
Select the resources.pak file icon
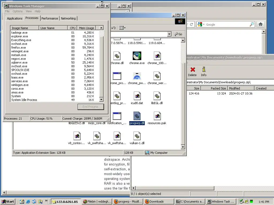pos(157,116)
